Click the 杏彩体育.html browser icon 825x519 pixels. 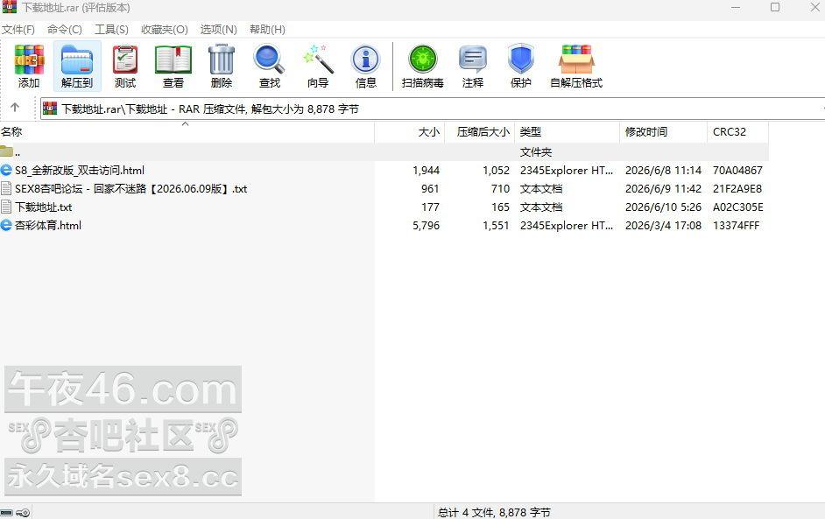[x=6, y=225]
